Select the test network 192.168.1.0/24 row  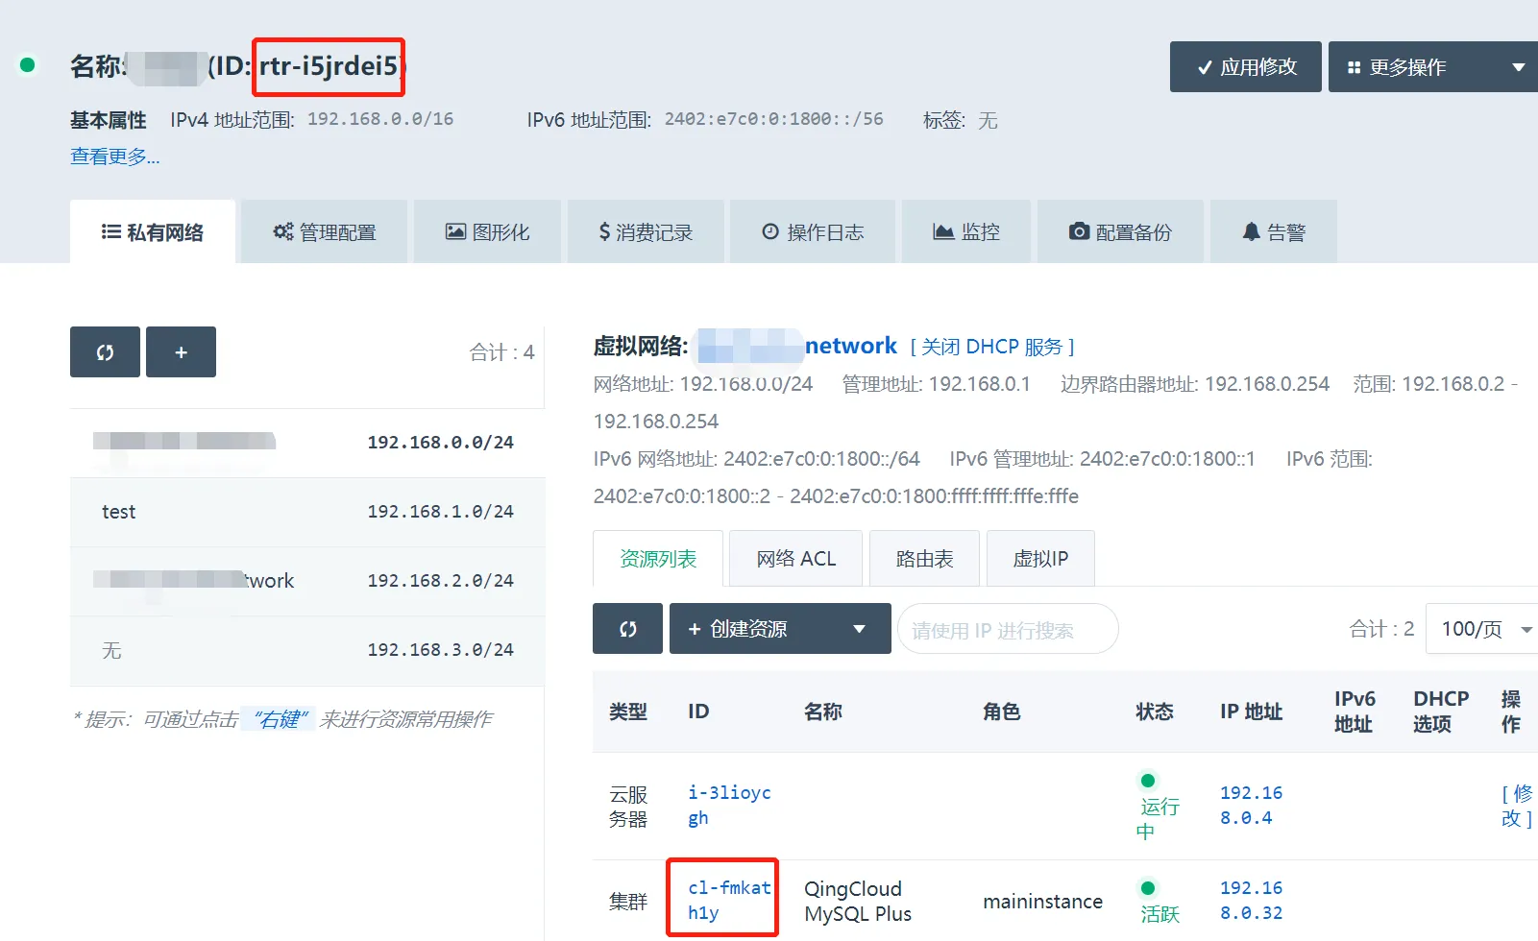tap(307, 512)
